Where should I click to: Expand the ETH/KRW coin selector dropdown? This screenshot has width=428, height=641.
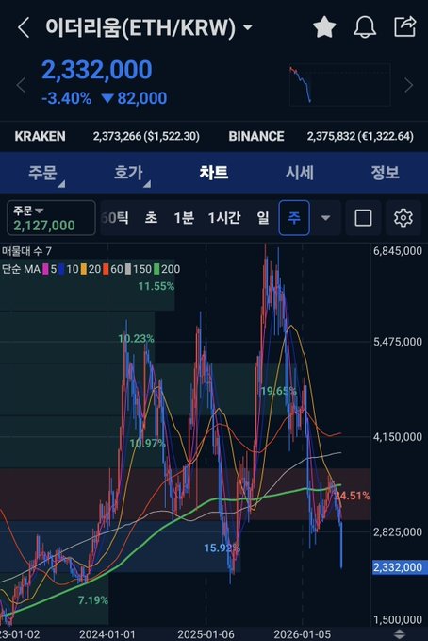248,27
